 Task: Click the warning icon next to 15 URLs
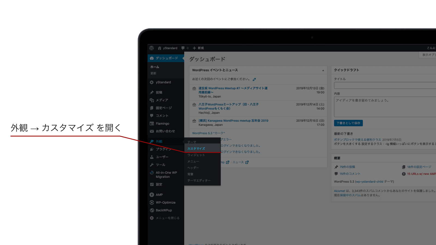point(404,174)
